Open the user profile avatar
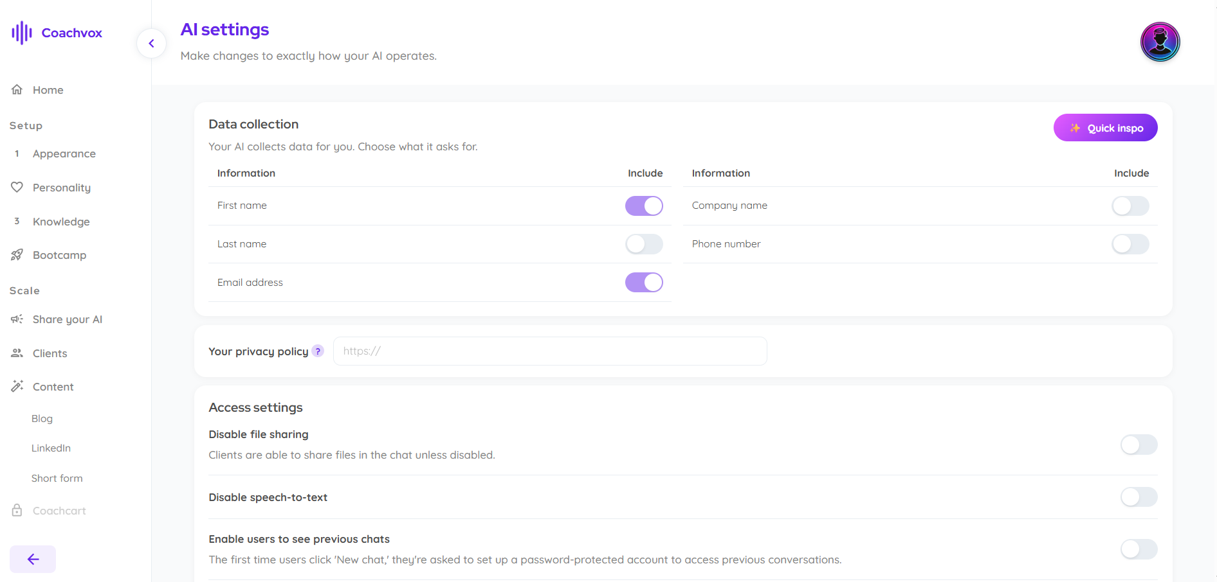This screenshot has width=1217, height=582. pos(1160,42)
